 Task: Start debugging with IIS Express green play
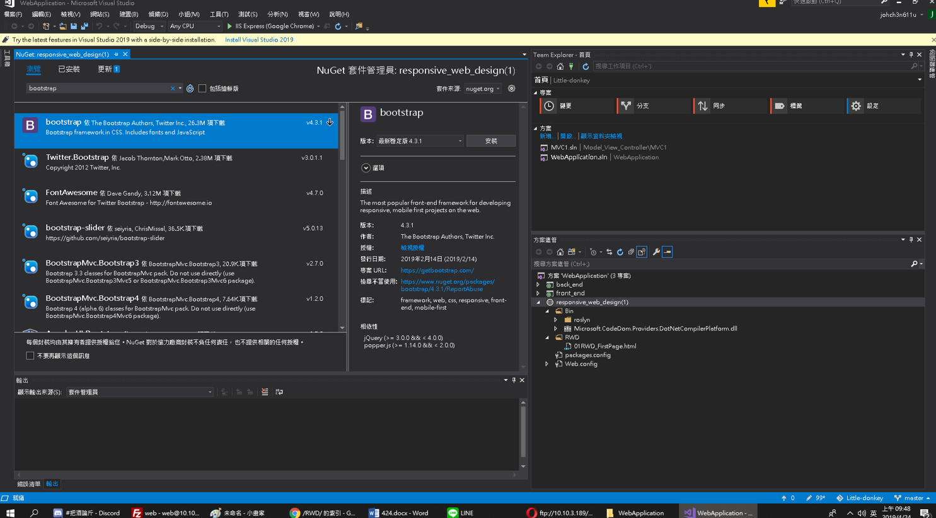229,26
